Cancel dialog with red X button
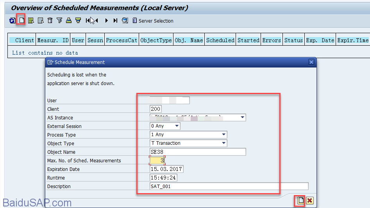Image resolution: width=370 pixels, height=208 pixels. [x=309, y=201]
